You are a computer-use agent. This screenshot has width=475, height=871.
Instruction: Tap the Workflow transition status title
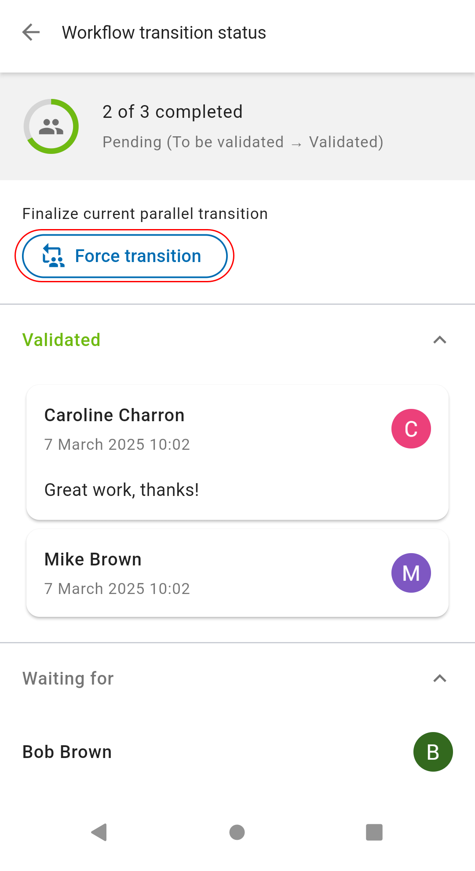164,33
